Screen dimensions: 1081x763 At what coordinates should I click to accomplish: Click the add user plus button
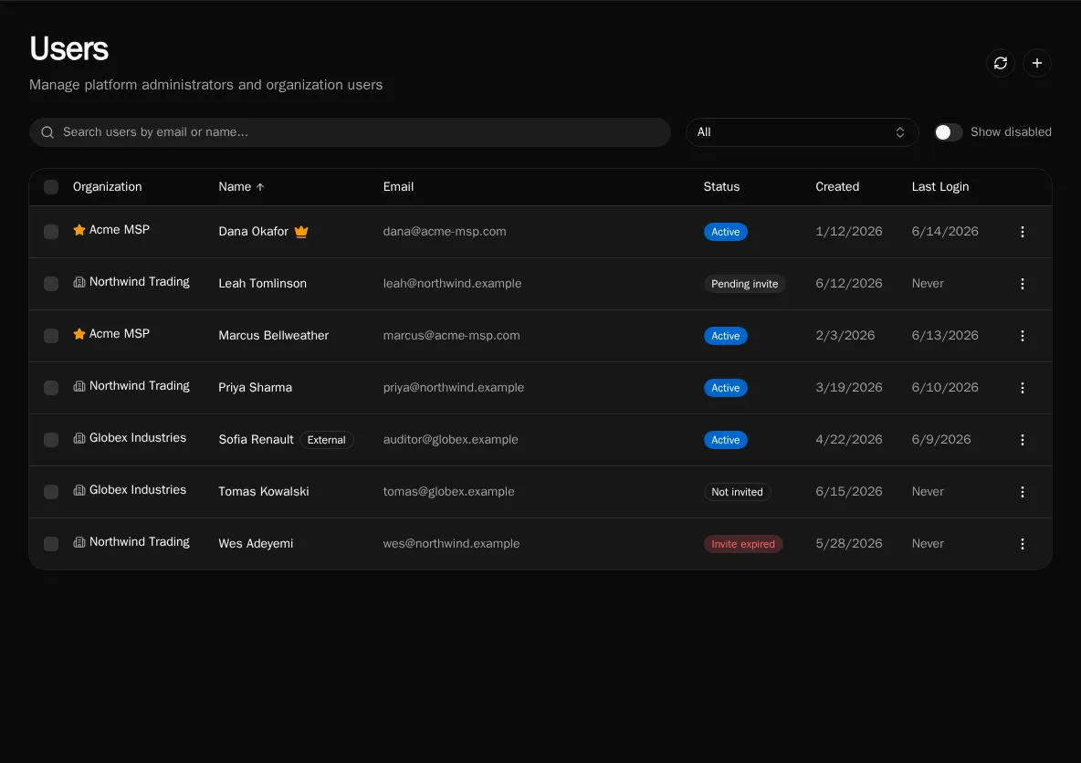1037,63
